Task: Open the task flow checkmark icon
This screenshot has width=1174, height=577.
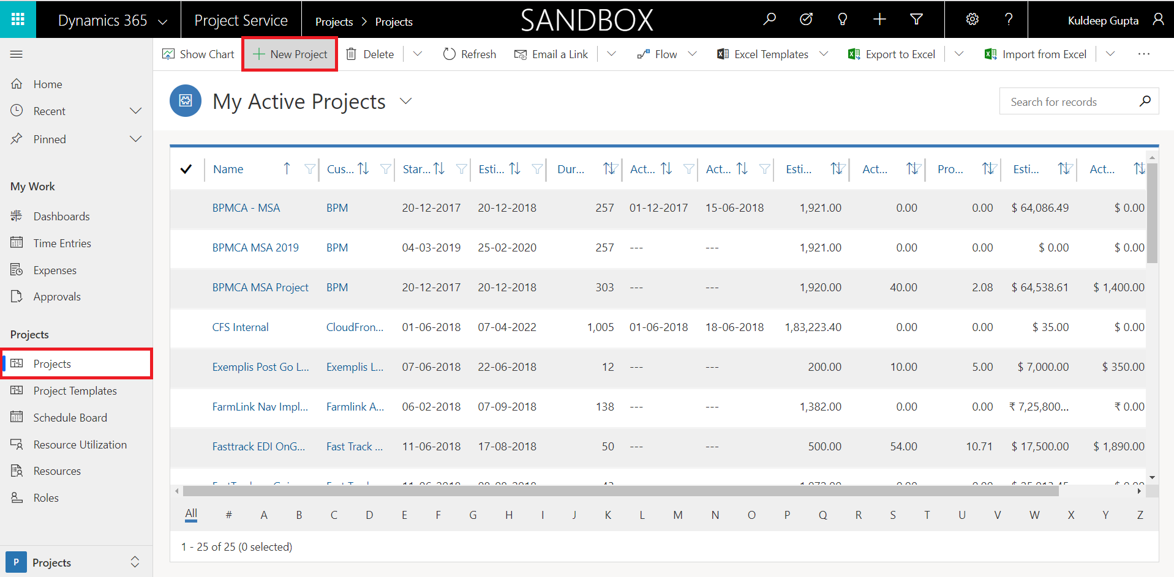Action: pyautogui.click(x=806, y=20)
